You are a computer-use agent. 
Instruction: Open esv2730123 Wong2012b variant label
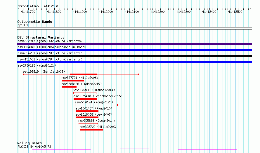point(37,65)
